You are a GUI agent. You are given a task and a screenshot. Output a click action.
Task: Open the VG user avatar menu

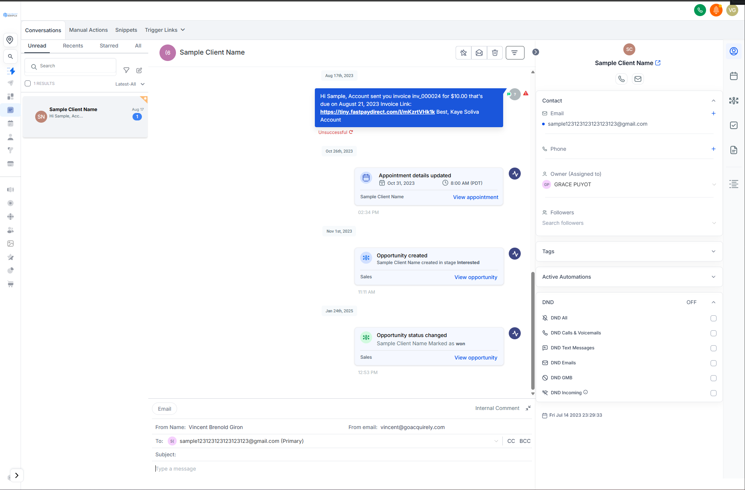tap(732, 10)
